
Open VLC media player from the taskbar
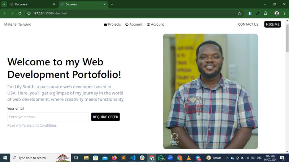[x=189, y=158]
